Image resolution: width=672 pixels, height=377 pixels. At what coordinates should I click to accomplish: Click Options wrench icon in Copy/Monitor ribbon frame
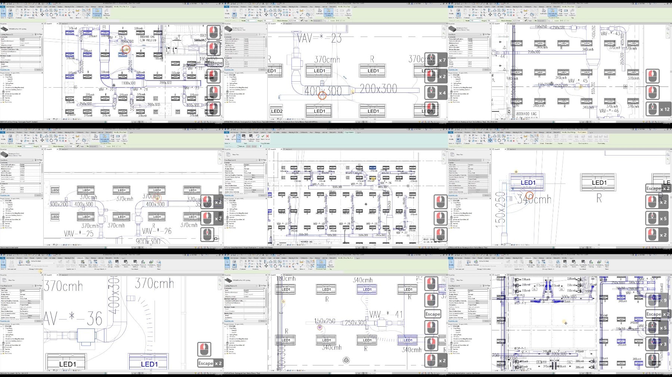[x=233, y=137]
